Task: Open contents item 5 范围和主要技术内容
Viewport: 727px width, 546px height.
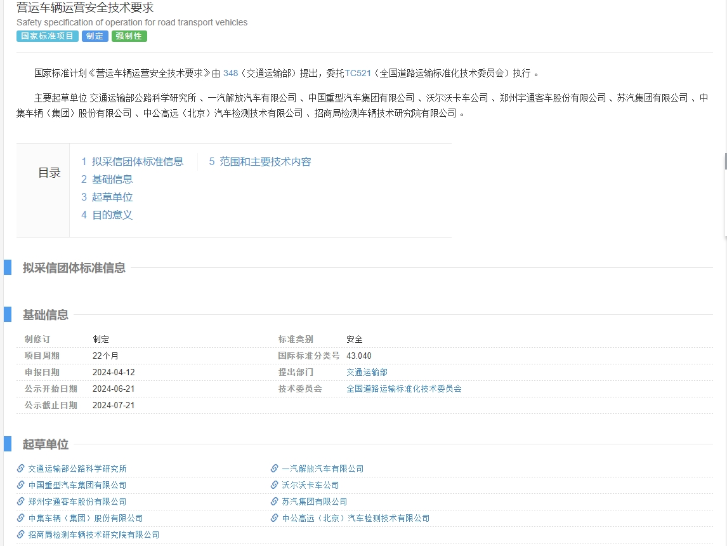Action: [259, 161]
